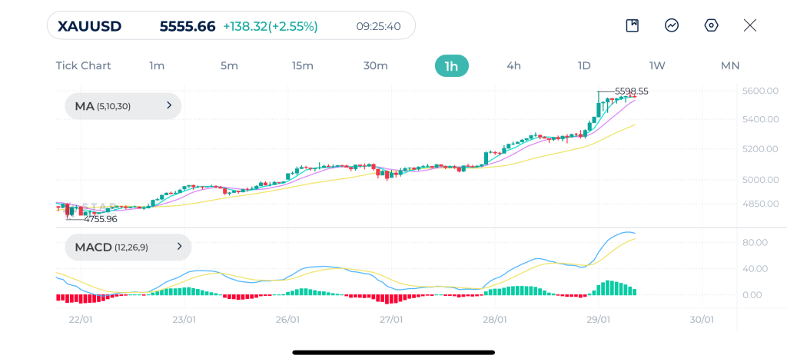Image resolution: width=787 pixels, height=362 pixels.
Task: Select the 30m timeframe
Action: coord(375,66)
